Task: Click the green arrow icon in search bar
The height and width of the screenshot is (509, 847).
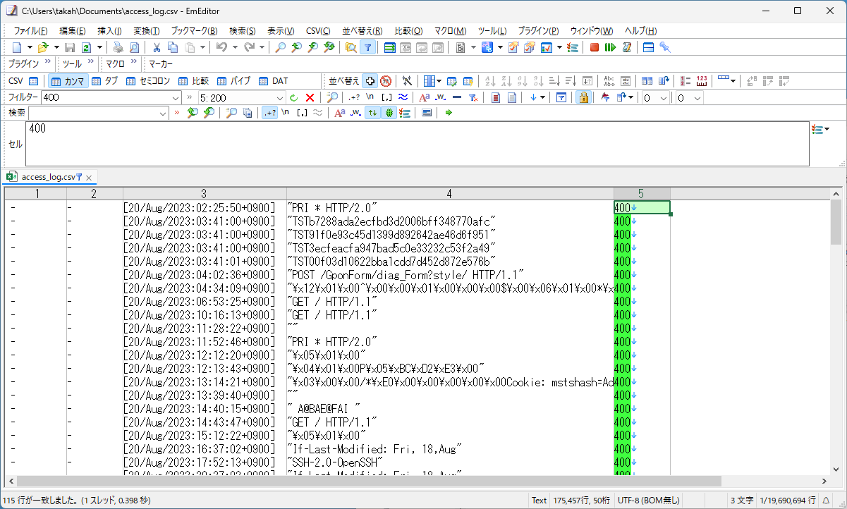Action: (449, 113)
